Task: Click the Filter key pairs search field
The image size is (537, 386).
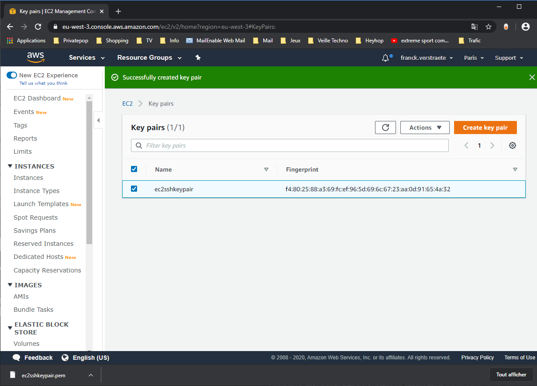Action: (290, 145)
